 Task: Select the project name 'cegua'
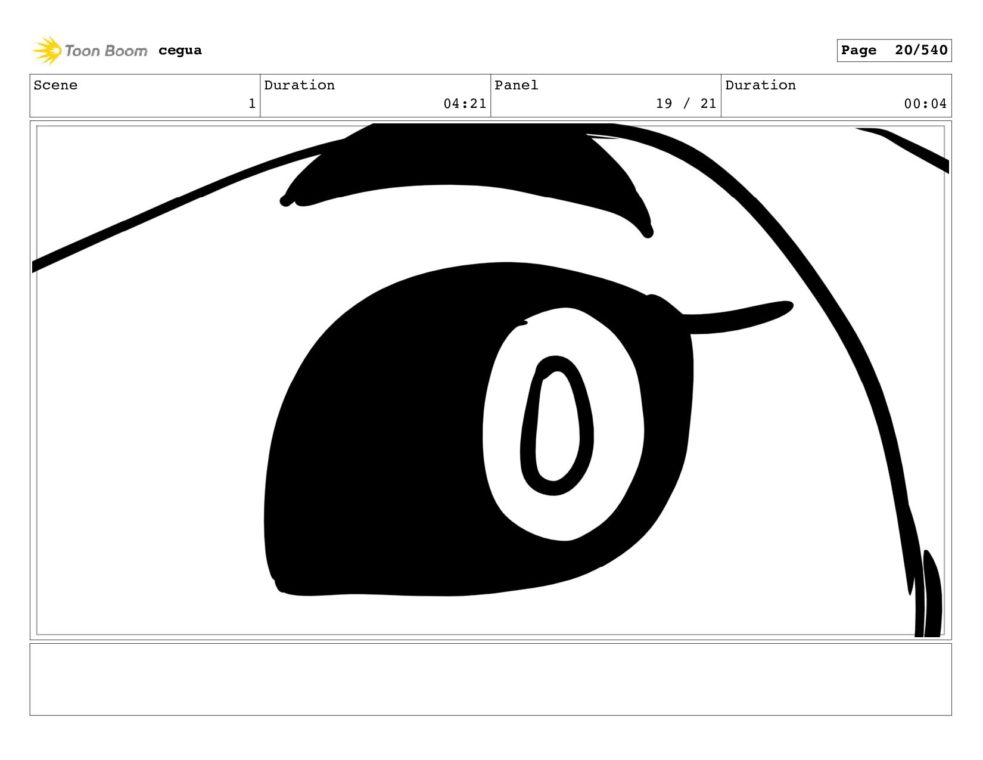(x=180, y=51)
